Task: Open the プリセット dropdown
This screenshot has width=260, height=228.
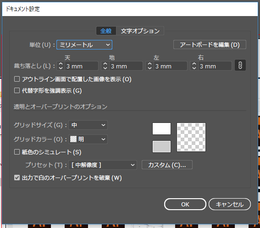Action: tap(103, 165)
